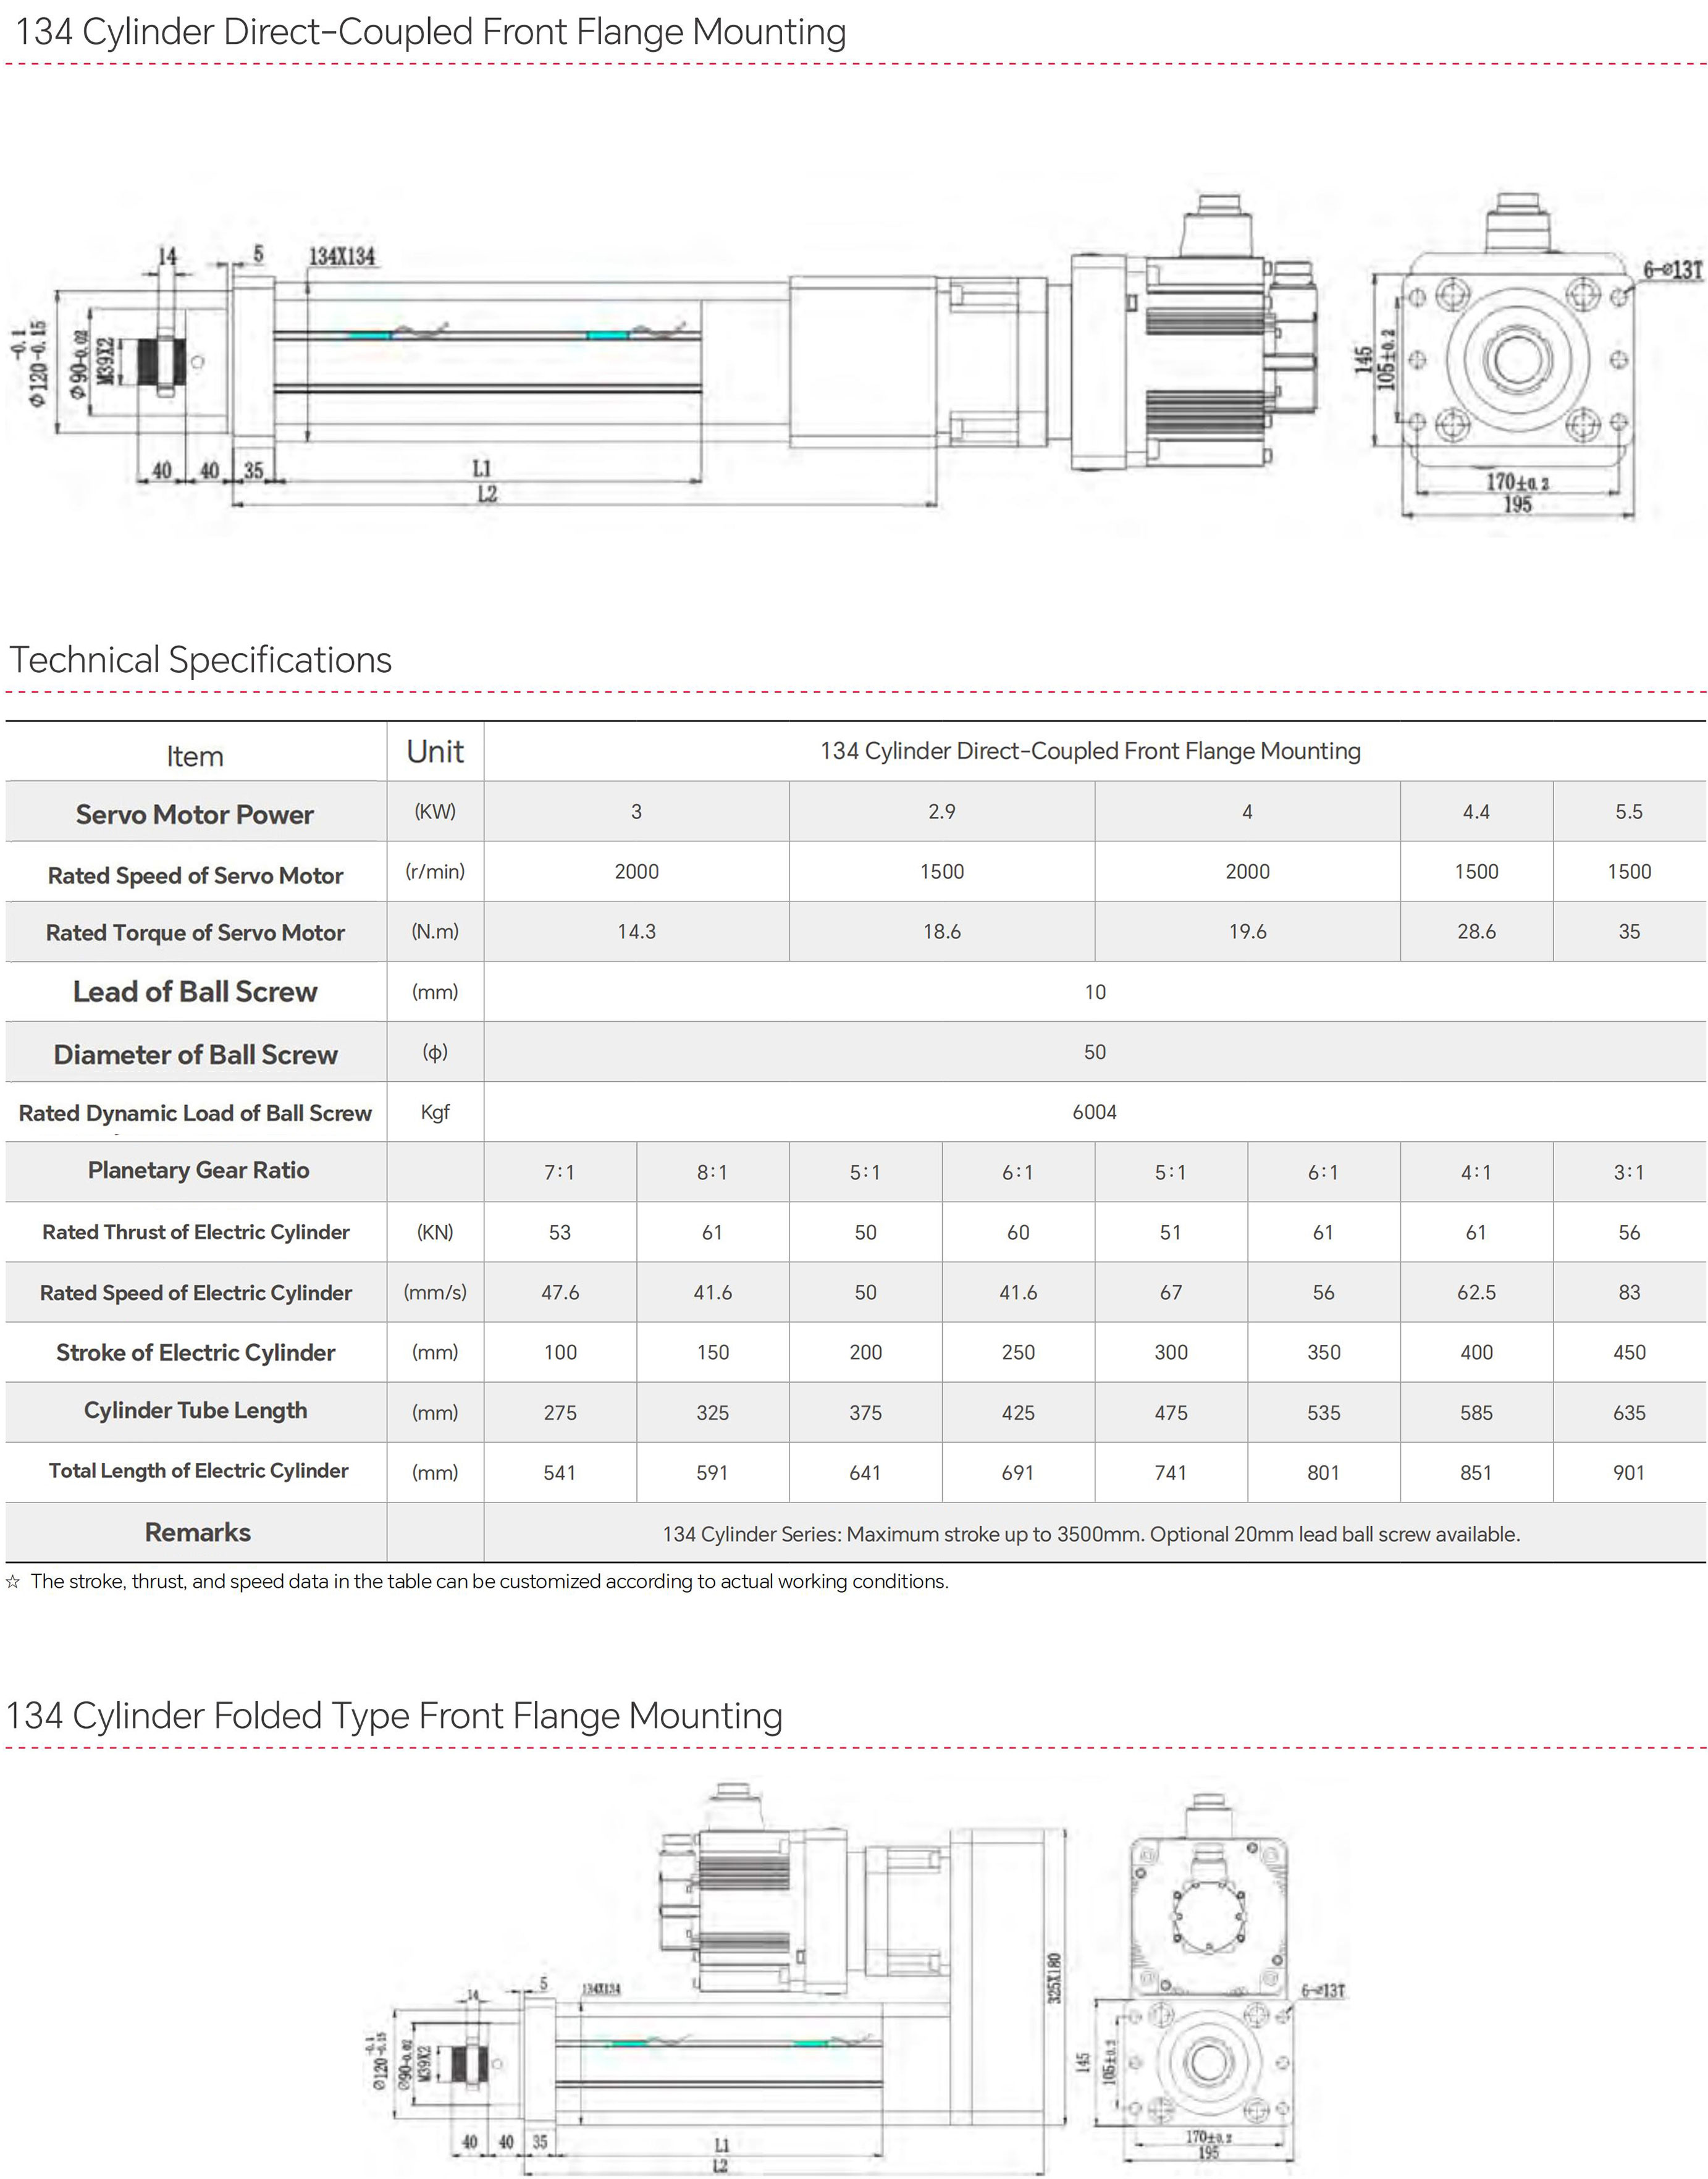1708x2179 pixels.
Task: Select the 901 total length value
Action: tap(1628, 1472)
